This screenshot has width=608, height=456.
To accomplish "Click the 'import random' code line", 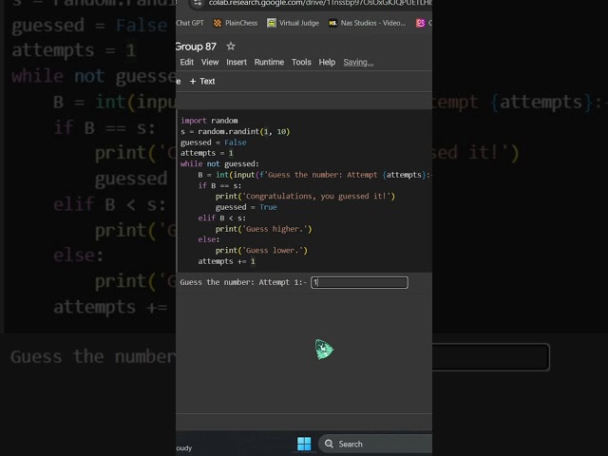I will pos(209,121).
